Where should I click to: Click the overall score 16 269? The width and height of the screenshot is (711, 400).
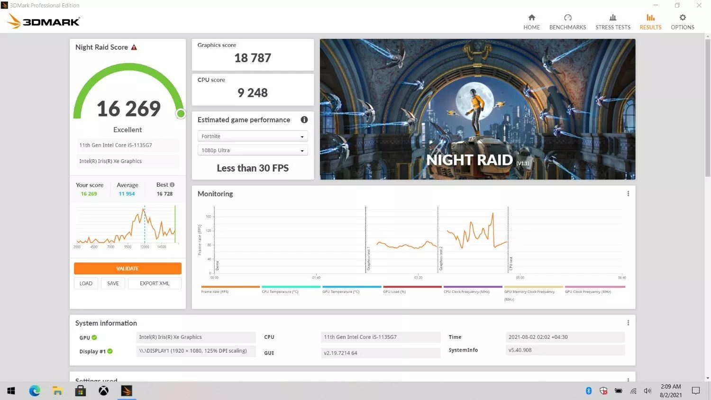pos(129,109)
